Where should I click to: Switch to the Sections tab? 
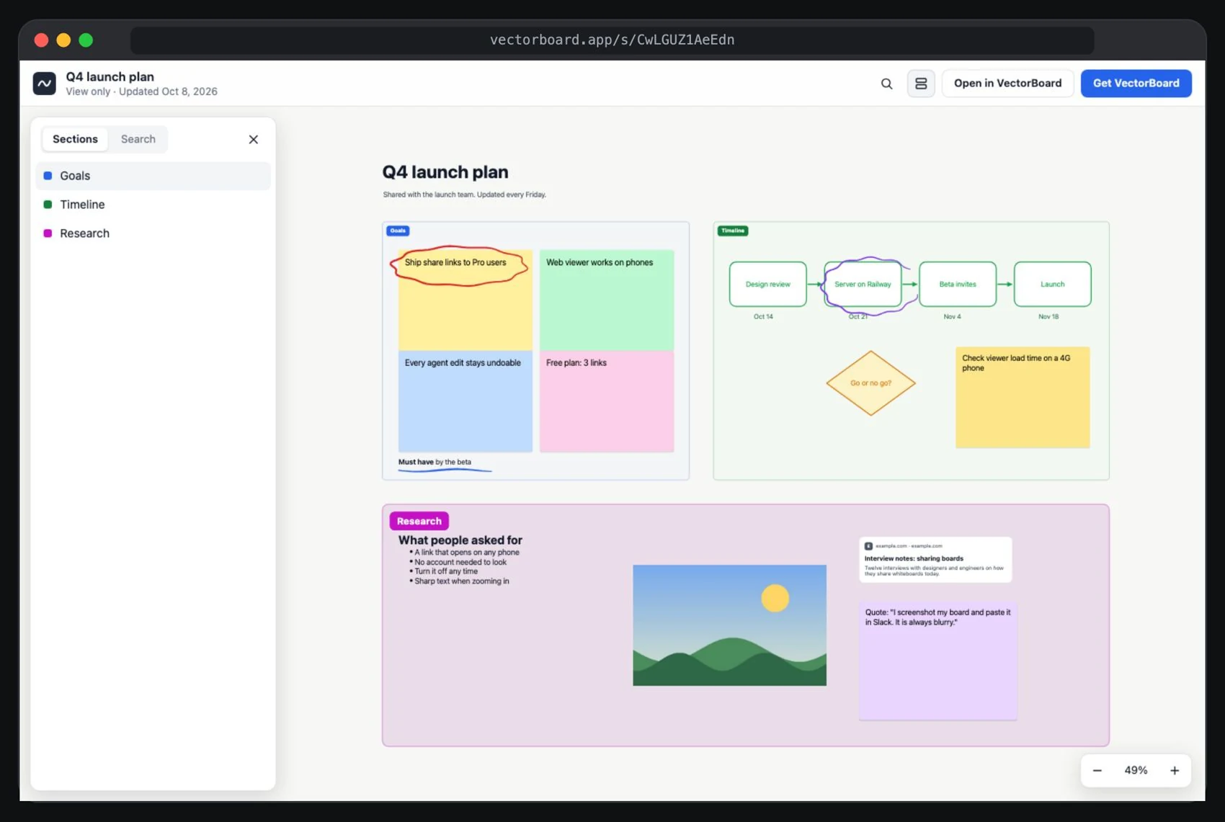[x=75, y=139]
